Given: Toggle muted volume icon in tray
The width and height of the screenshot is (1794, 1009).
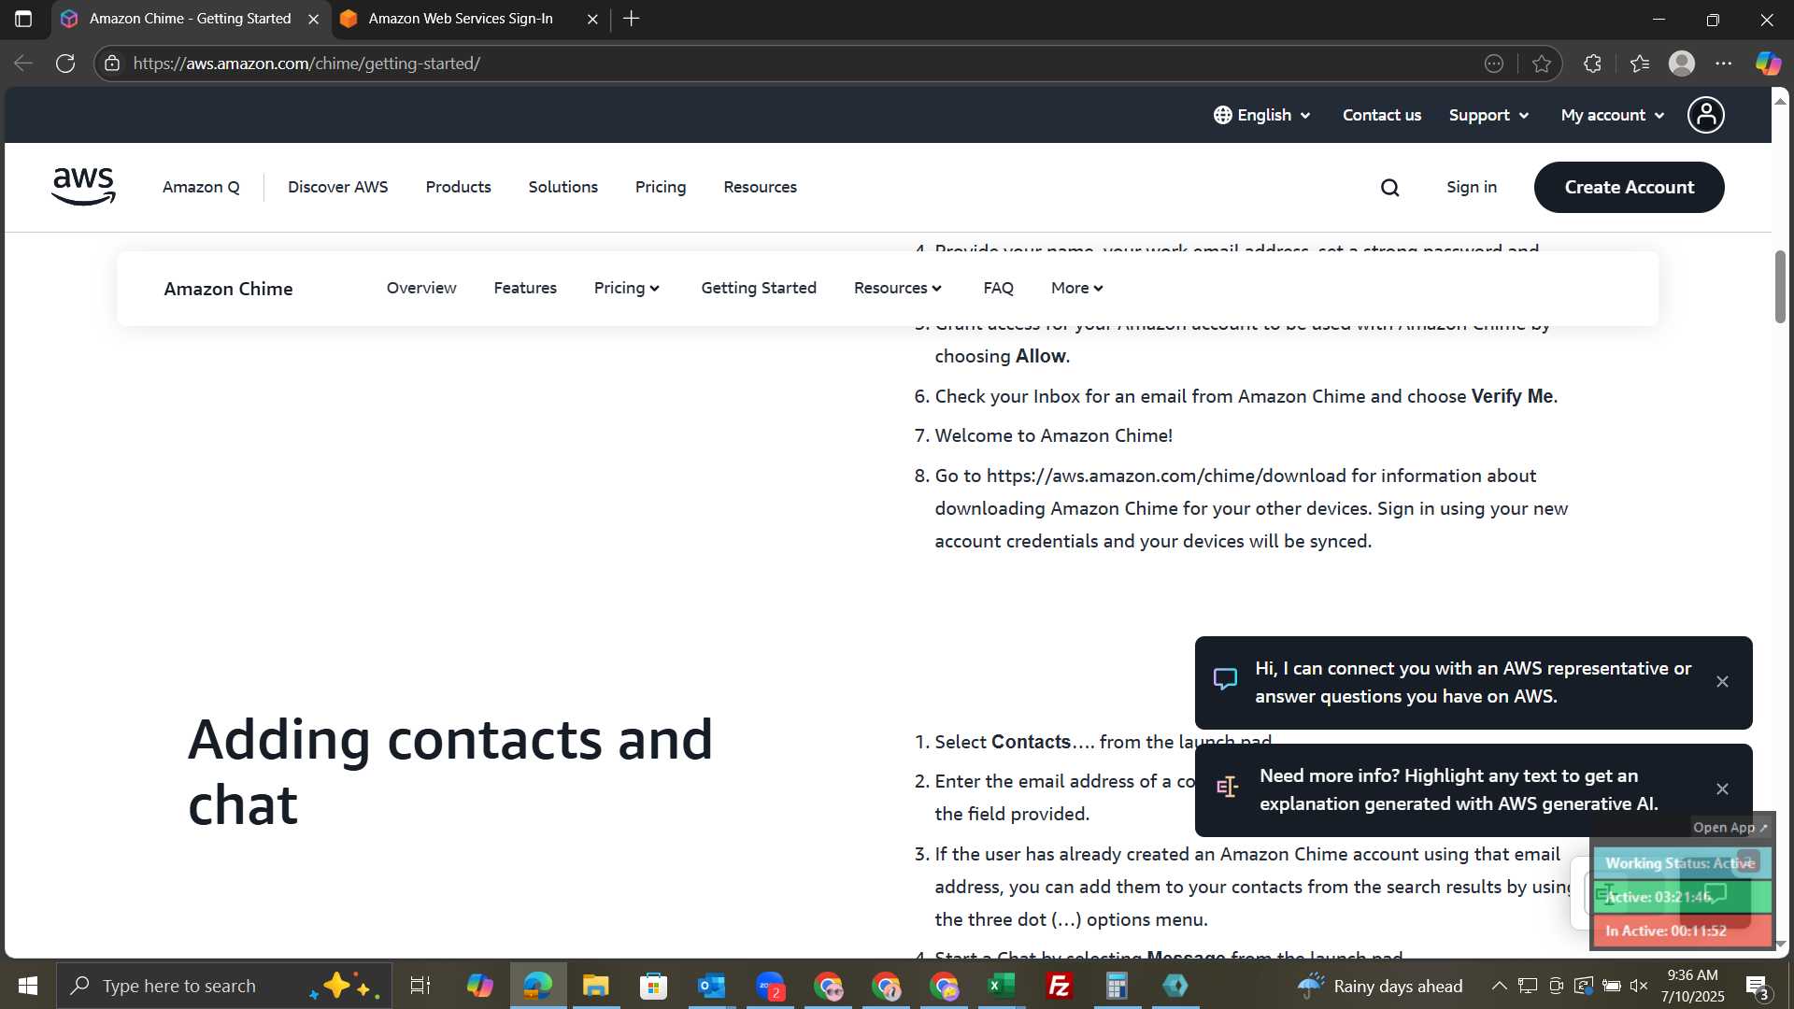Looking at the screenshot, I should point(1639,986).
